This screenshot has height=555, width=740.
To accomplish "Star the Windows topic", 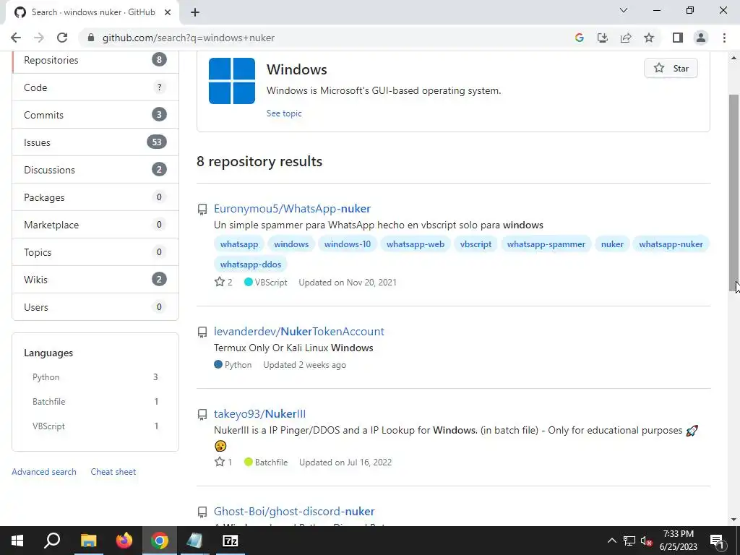I will pyautogui.click(x=671, y=69).
